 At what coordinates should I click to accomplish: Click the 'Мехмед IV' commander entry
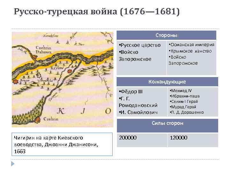181,91
